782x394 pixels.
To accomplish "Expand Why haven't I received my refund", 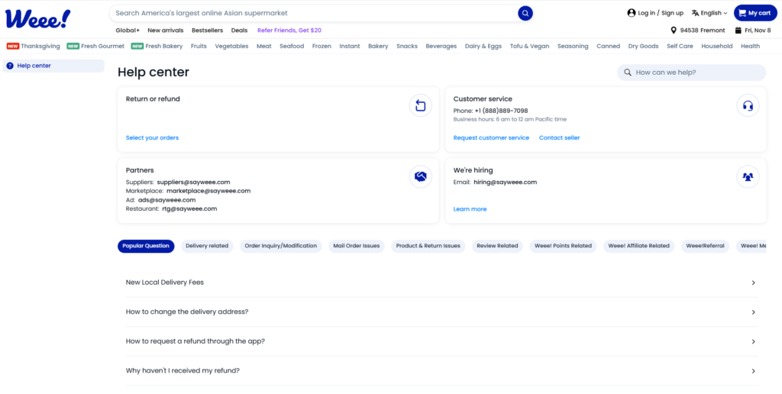I will coord(442,370).
